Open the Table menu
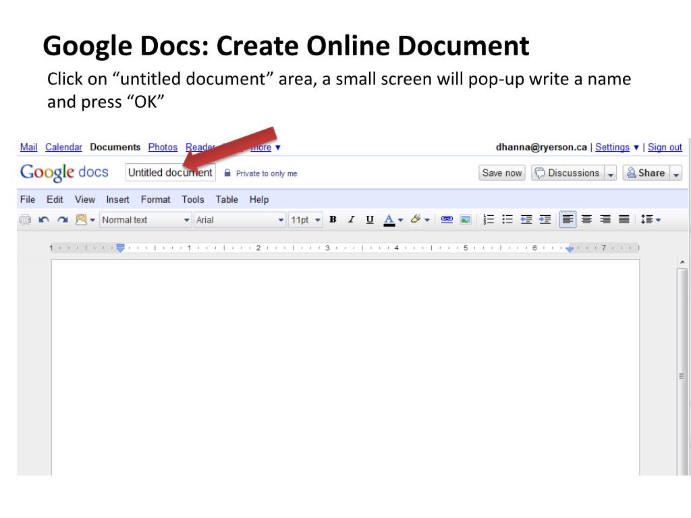 227,200
